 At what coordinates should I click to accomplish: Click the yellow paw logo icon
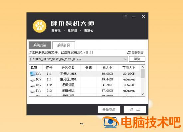pyautogui.click(x=40, y=26)
